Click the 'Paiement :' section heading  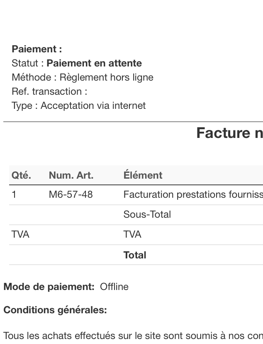tap(37, 49)
